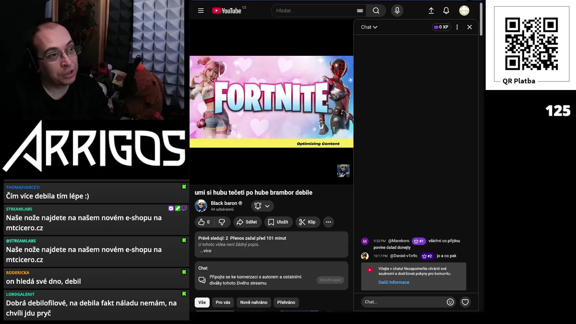This screenshot has height=324, width=576.
Task: Open more actions three-dot menu under video
Action: pos(328,222)
